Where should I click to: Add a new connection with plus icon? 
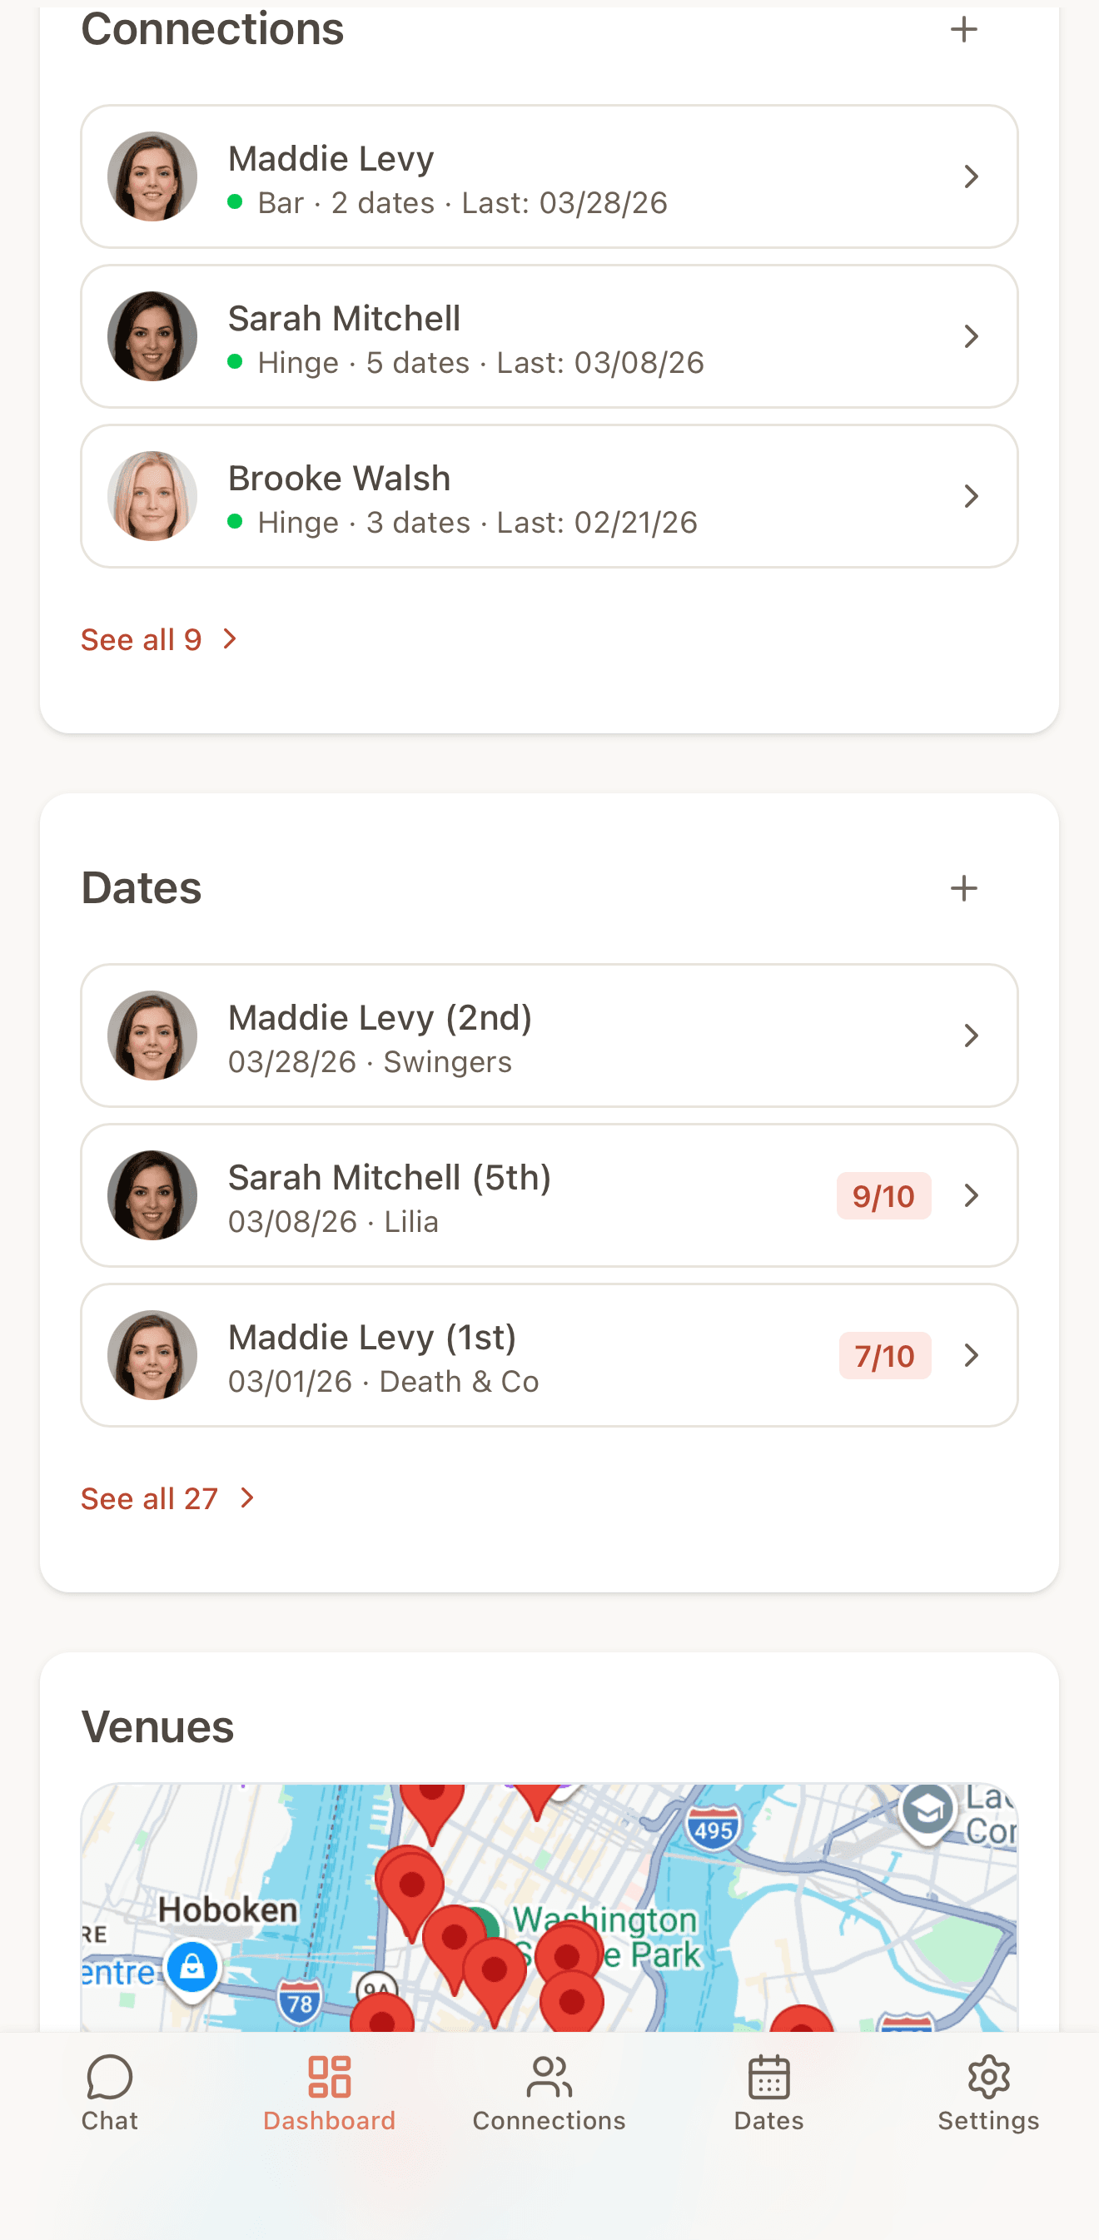(963, 30)
